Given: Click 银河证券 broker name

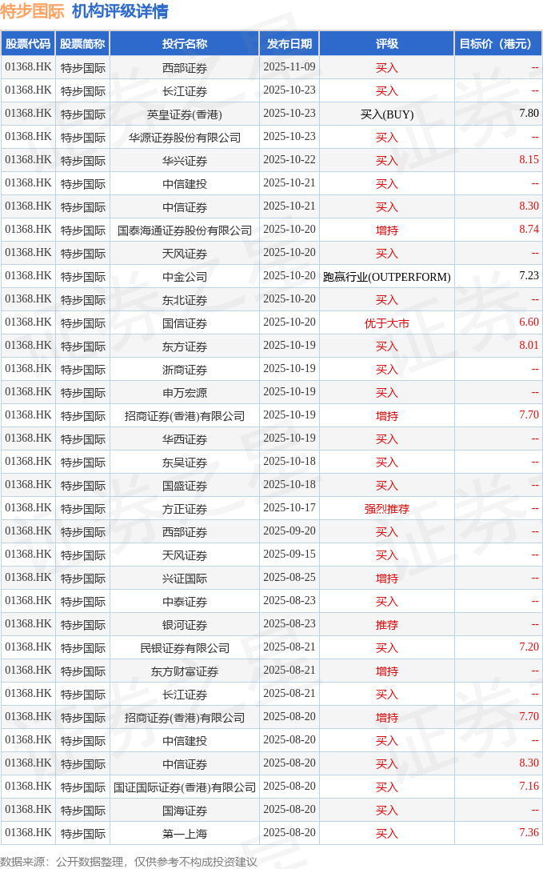Looking at the screenshot, I should [x=185, y=625].
